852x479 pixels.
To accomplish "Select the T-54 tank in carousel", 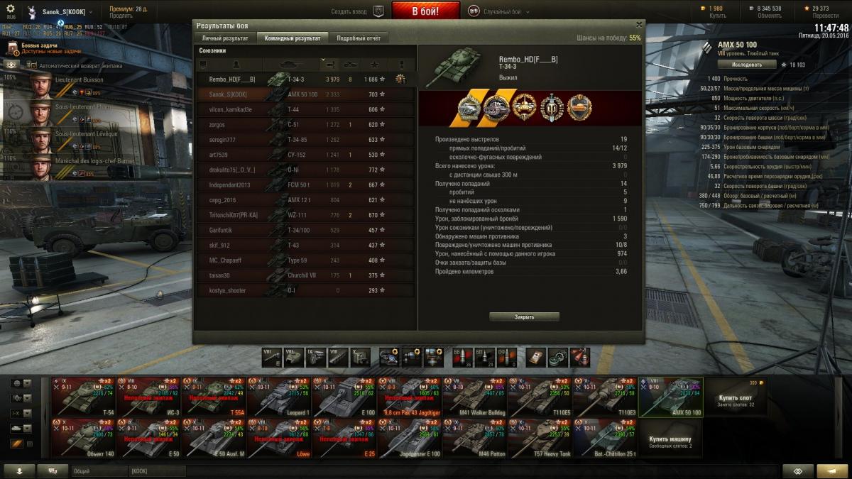I will pyautogui.click(x=83, y=397).
